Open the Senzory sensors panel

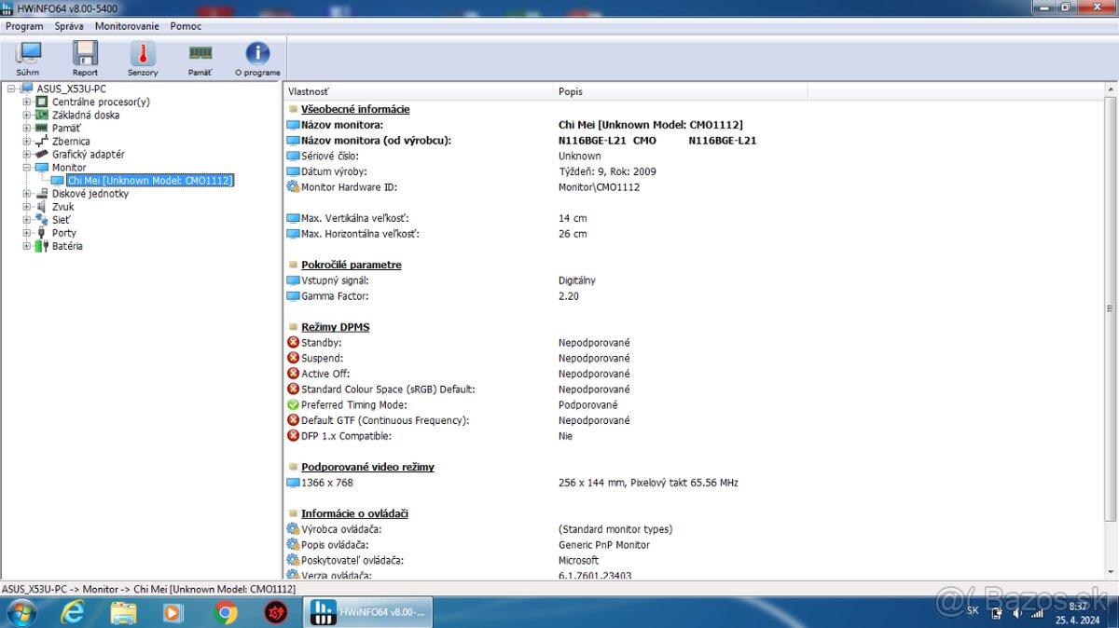142,56
